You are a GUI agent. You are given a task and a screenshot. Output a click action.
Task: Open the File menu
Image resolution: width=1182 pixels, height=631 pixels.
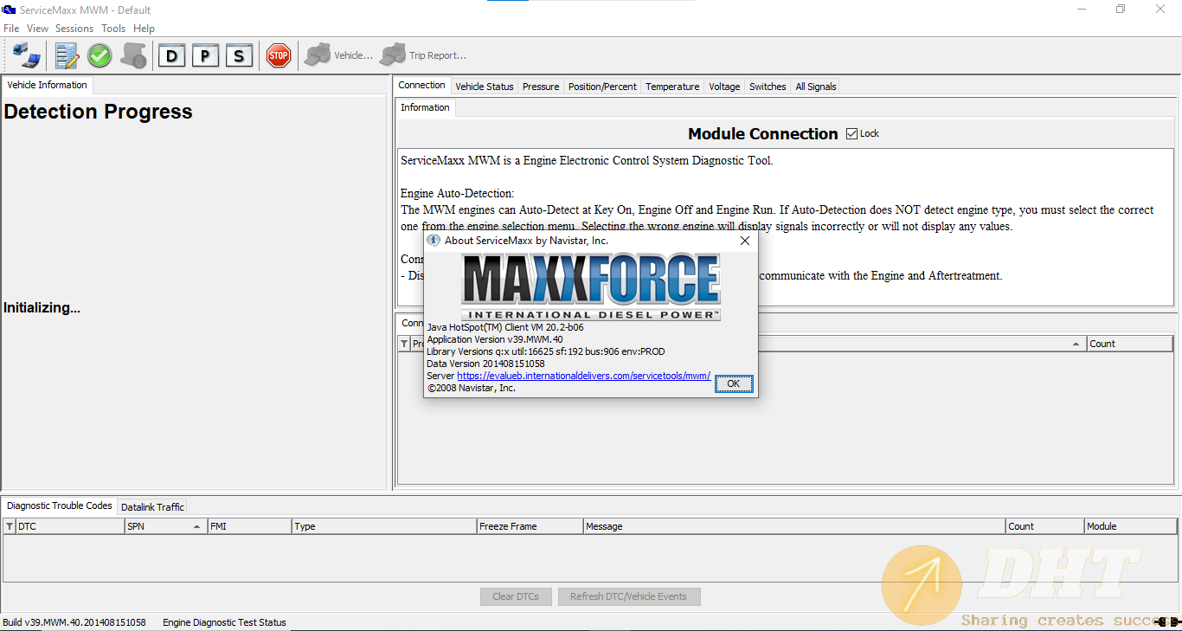[11, 29]
